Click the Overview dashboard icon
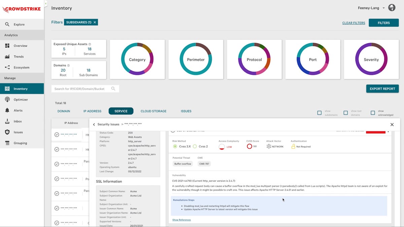 click(x=7, y=46)
